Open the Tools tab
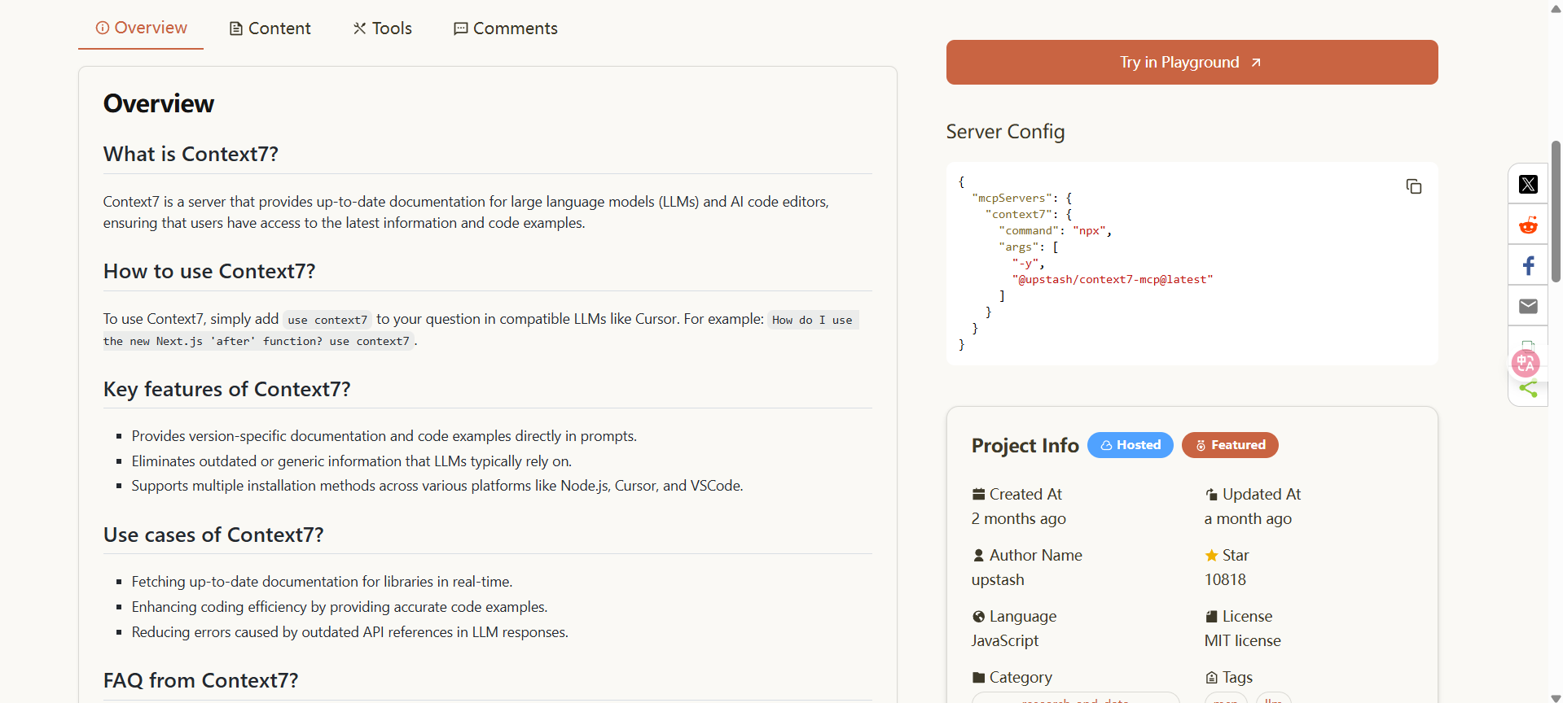The height and width of the screenshot is (703, 1563). point(382,28)
